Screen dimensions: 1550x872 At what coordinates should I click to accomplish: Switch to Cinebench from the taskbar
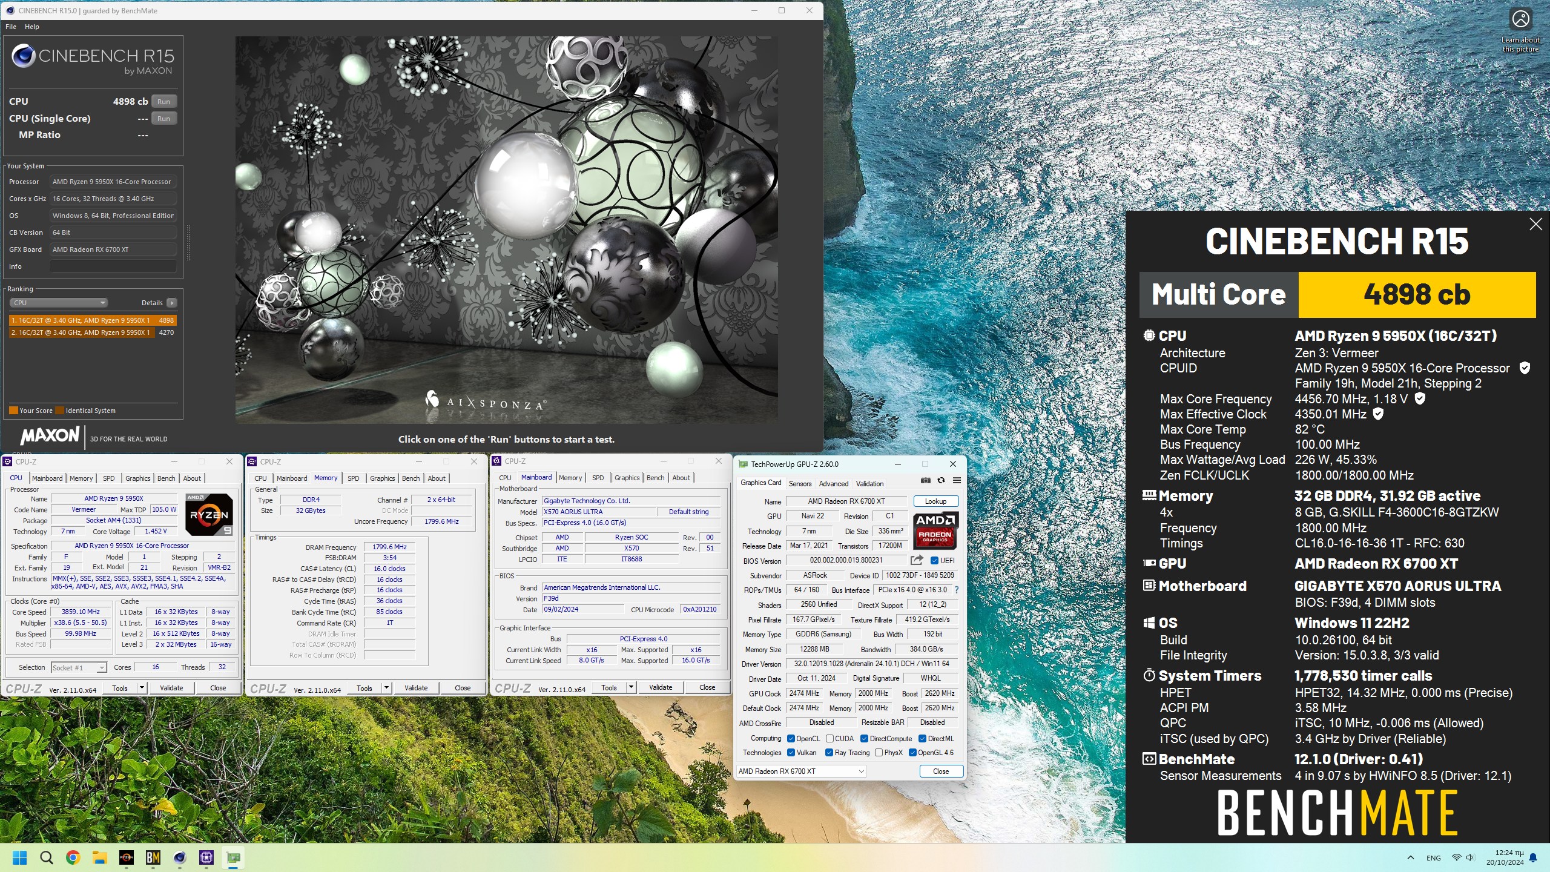point(179,857)
